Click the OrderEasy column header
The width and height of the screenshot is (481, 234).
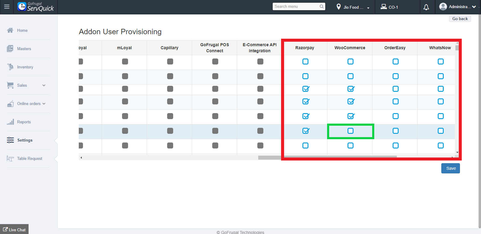pyautogui.click(x=395, y=48)
